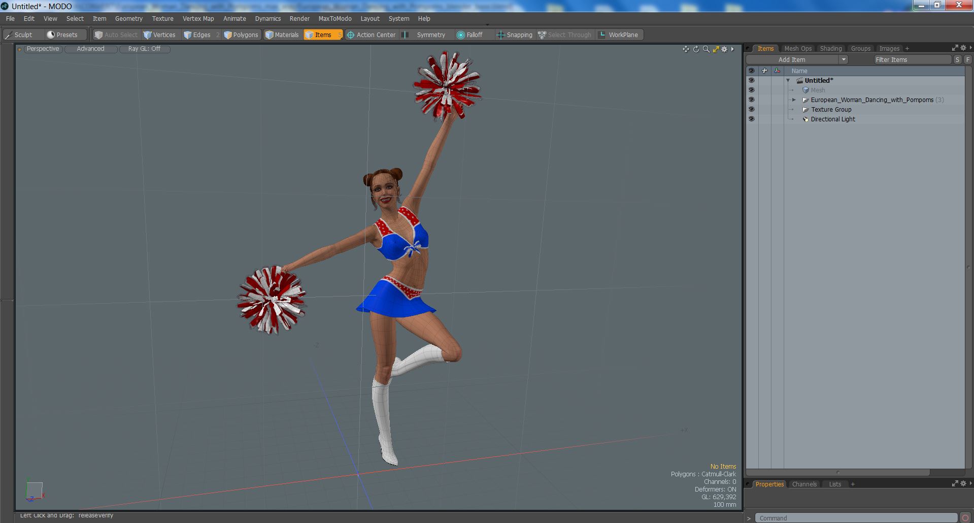Switch to the Shading tab
The height and width of the screenshot is (523, 974).
831,48
